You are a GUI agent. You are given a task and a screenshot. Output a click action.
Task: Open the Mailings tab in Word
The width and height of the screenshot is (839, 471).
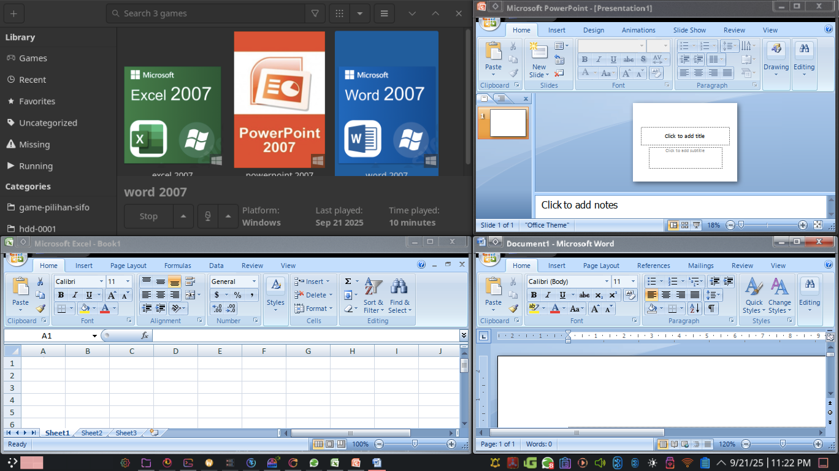pyautogui.click(x=701, y=266)
